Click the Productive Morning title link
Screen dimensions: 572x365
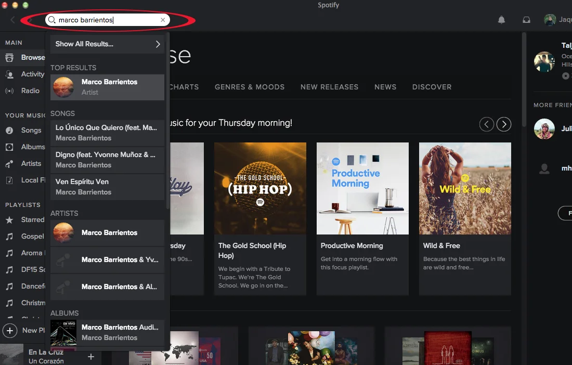tap(352, 246)
